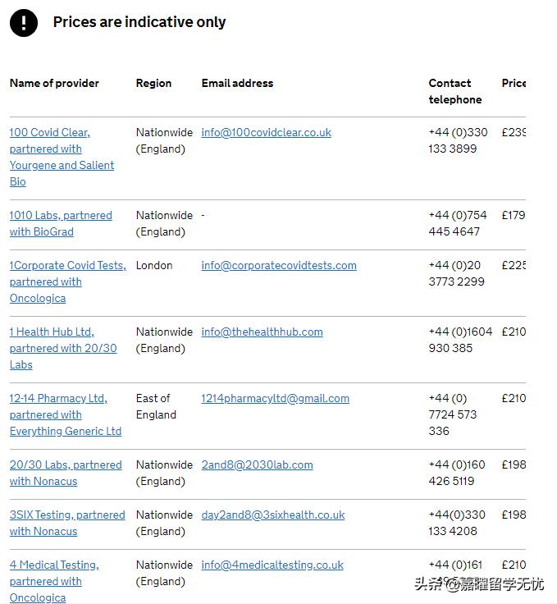This screenshot has height=604, width=557.
Task: Click the Contact telephone column header
Action: click(x=454, y=91)
